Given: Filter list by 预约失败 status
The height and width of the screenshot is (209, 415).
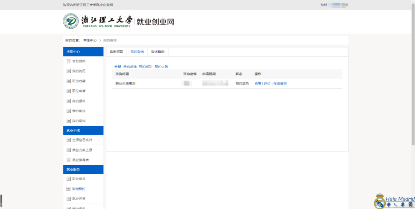Looking at the screenshot, I should 161,67.
